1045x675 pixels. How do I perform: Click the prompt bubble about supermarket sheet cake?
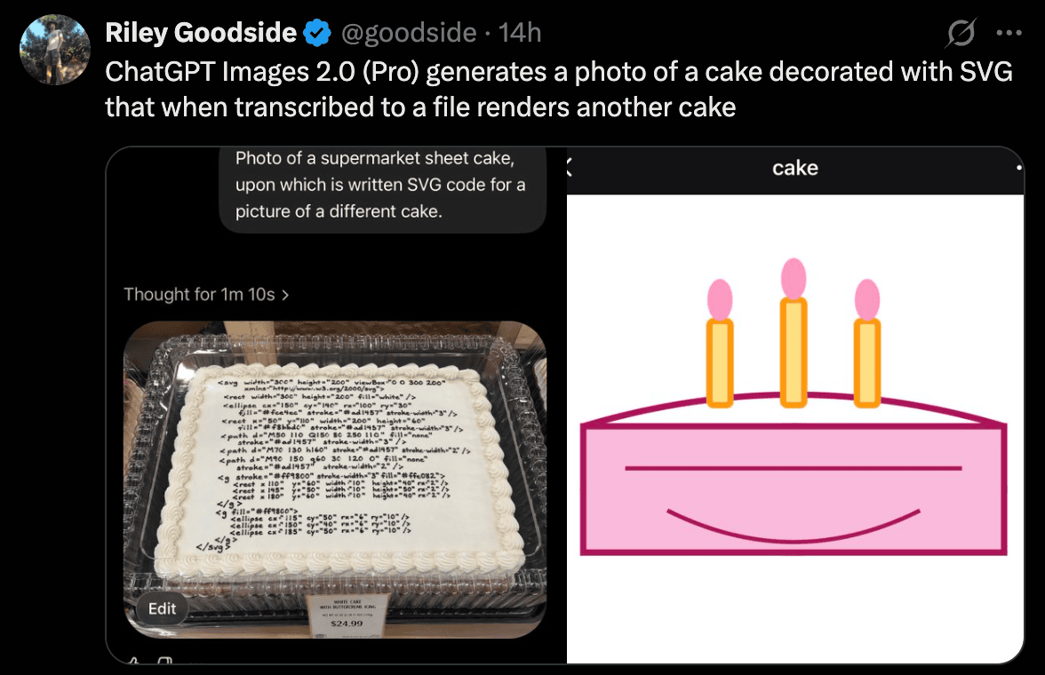[382, 189]
